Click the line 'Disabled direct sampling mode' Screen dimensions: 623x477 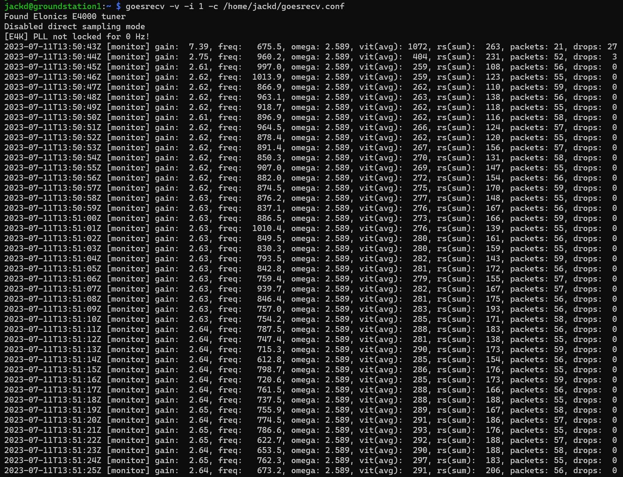click(75, 26)
